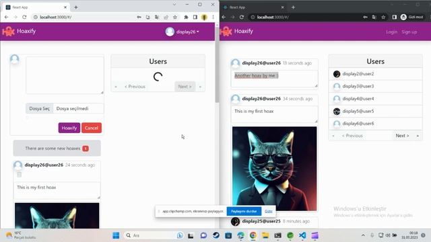The width and height of the screenshot is (431, 242).
Task: Go back in the incognito browser window
Action: point(224,17)
